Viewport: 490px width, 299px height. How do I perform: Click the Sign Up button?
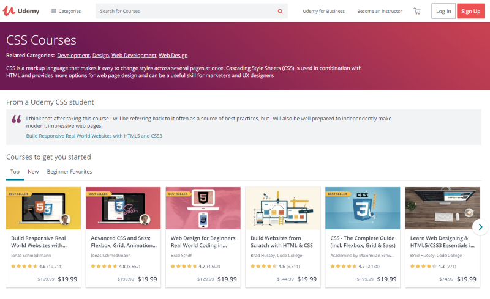(x=470, y=11)
